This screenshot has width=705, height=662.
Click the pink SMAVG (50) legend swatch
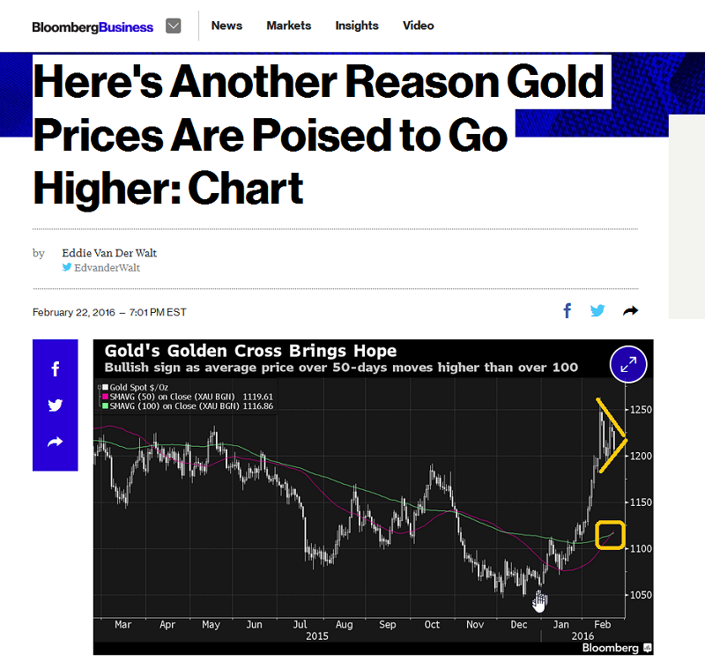pos(105,397)
